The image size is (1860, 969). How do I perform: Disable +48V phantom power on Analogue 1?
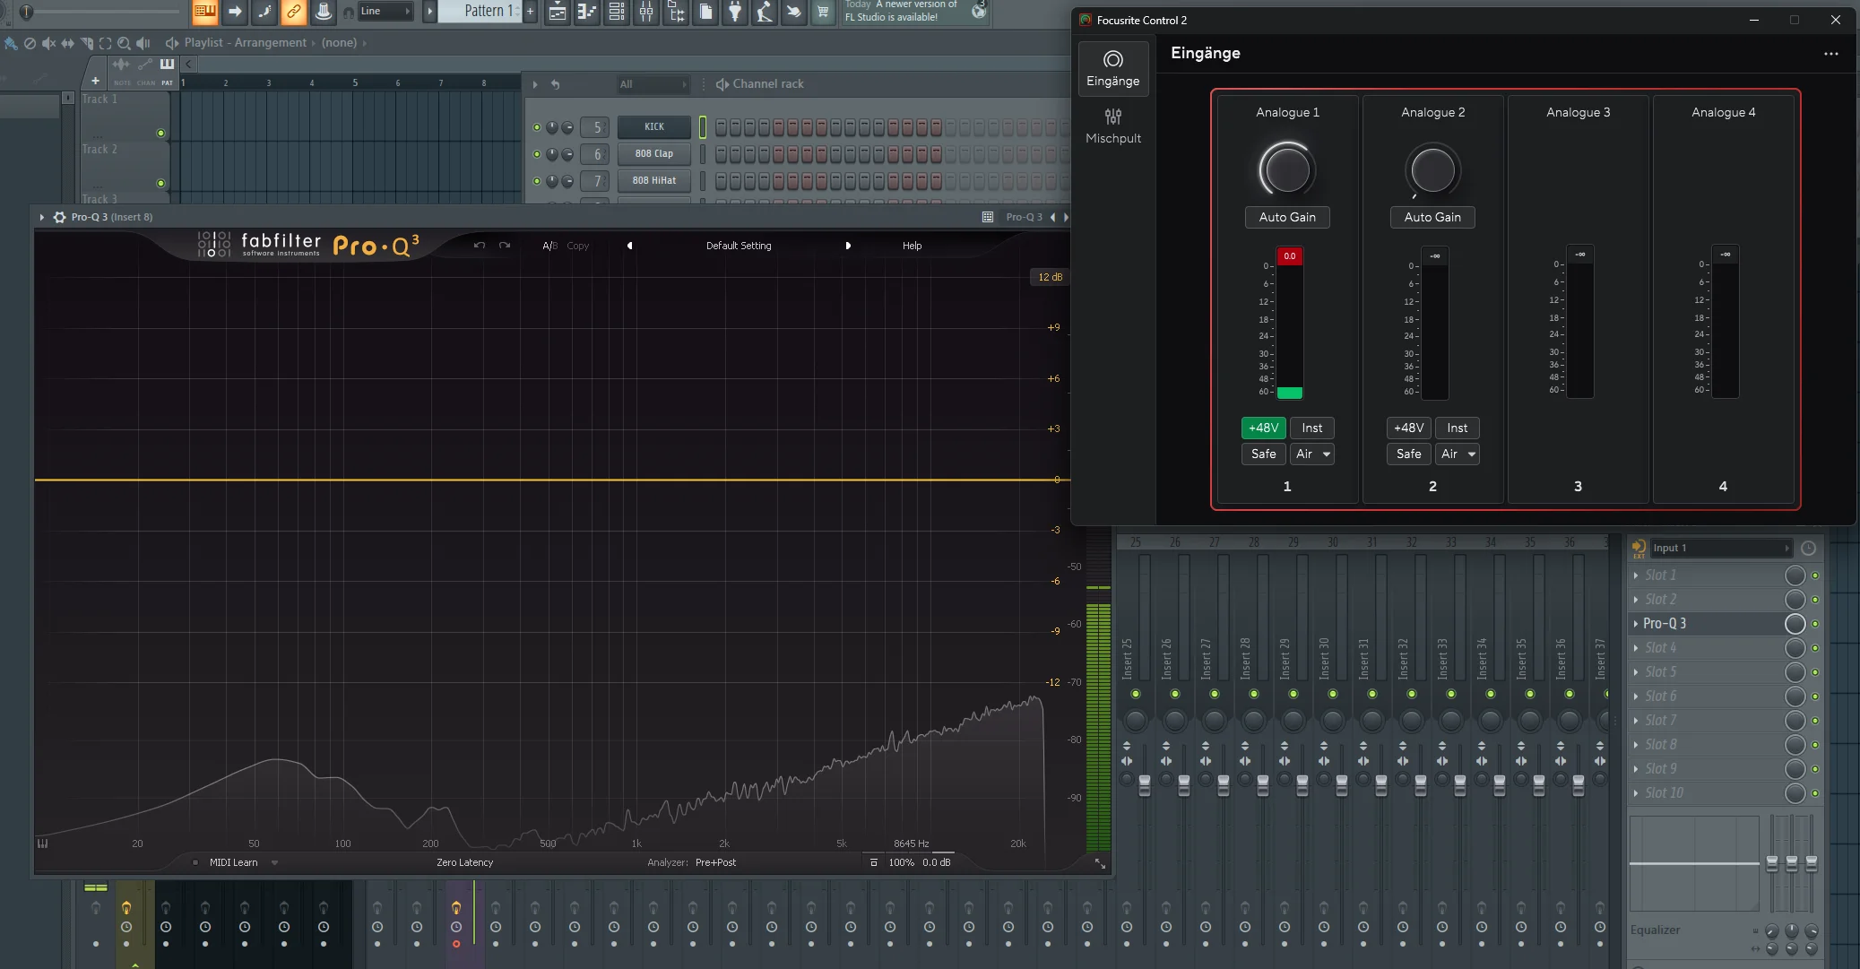1264,428
